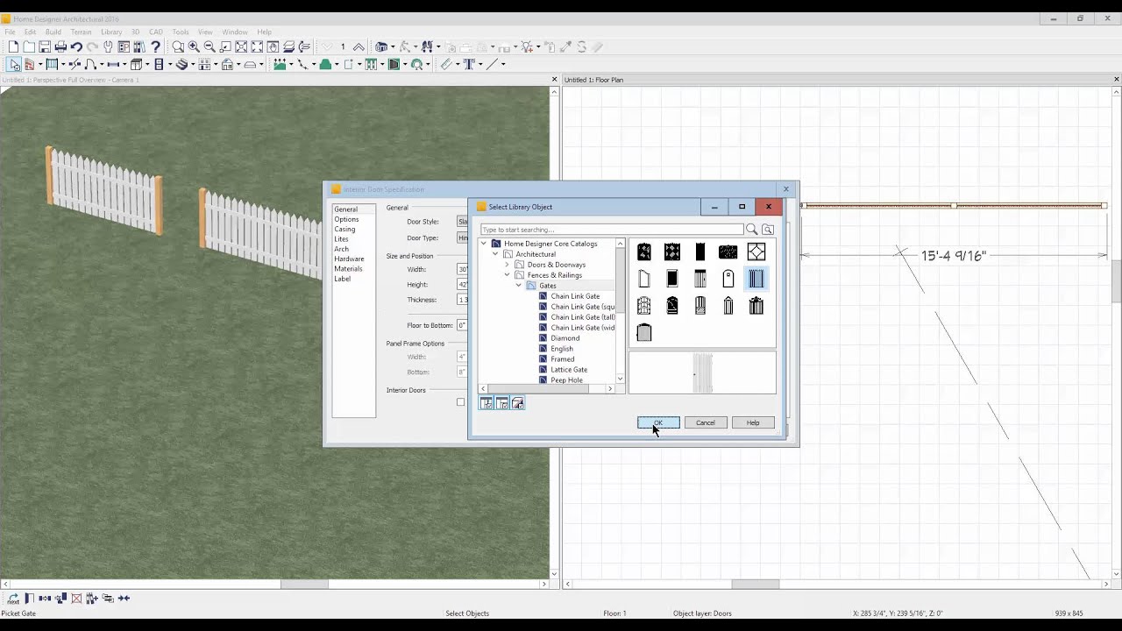Viewport: 1122px width, 631px height.
Task: Collapse the Gates folder
Action: click(x=518, y=286)
